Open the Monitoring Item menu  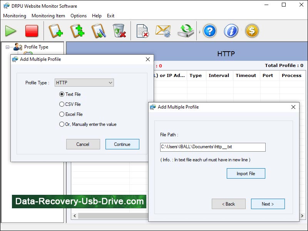(x=48, y=16)
